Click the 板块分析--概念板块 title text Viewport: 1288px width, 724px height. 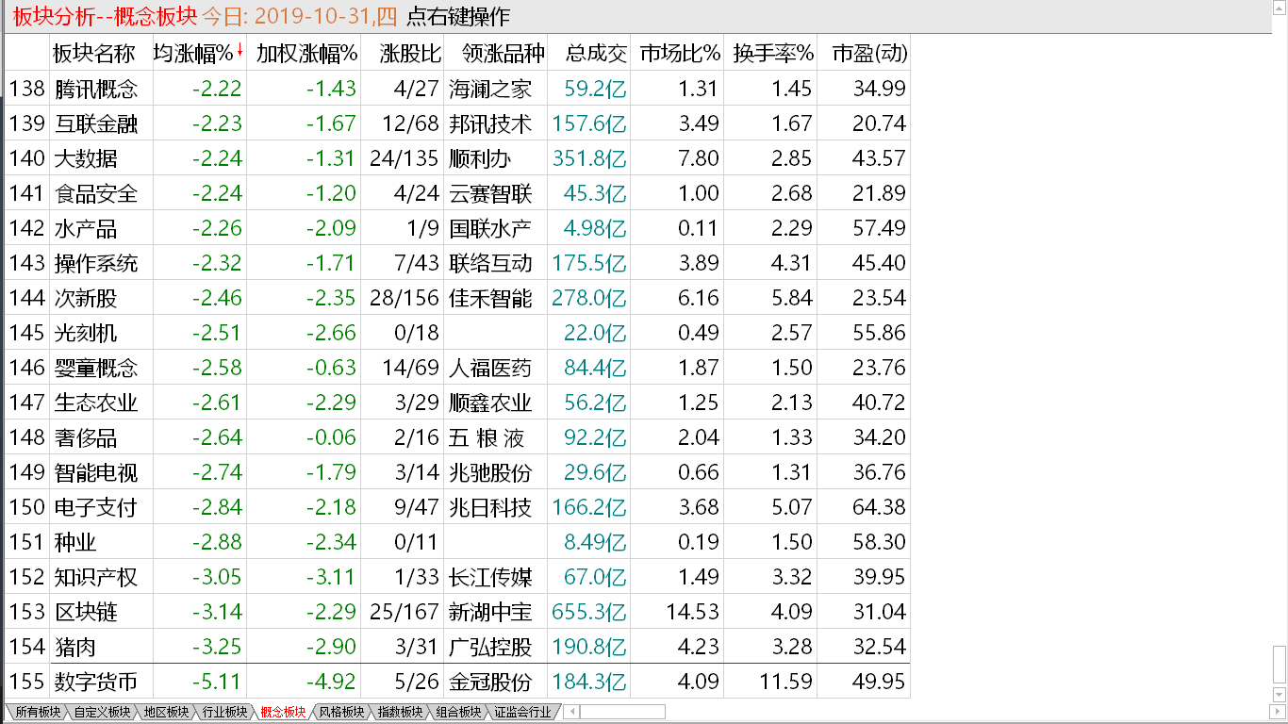tap(105, 16)
